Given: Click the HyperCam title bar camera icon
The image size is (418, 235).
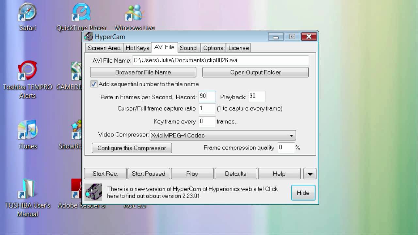Looking at the screenshot, I should coord(88,37).
